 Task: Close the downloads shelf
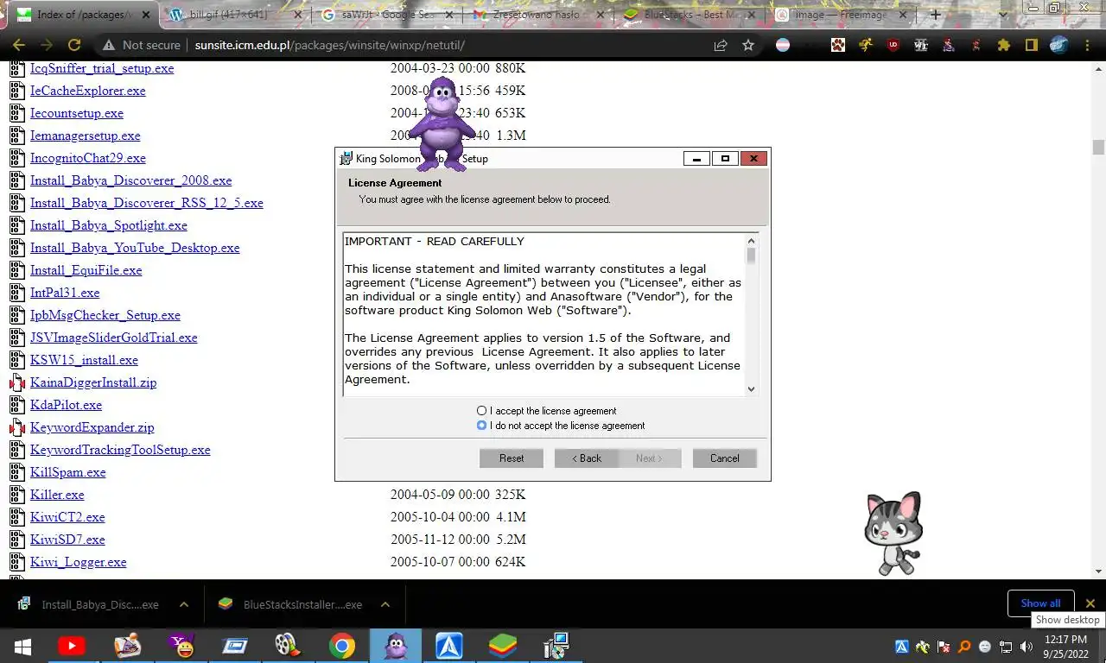[1090, 603]
